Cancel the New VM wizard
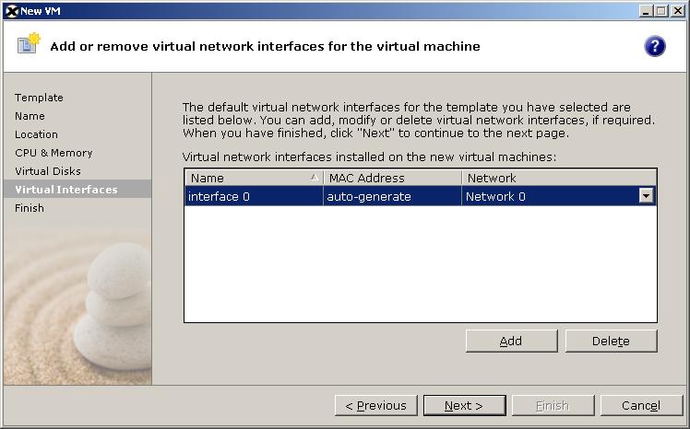This screenshot has width=690, height=429. 641,405
